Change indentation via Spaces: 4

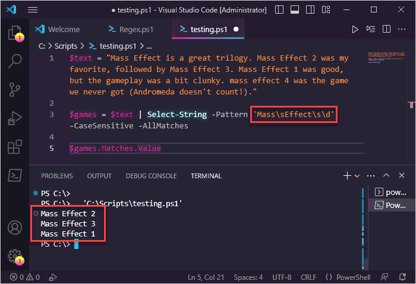248,277
